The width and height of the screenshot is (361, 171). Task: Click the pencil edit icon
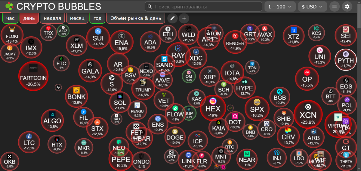172,18
